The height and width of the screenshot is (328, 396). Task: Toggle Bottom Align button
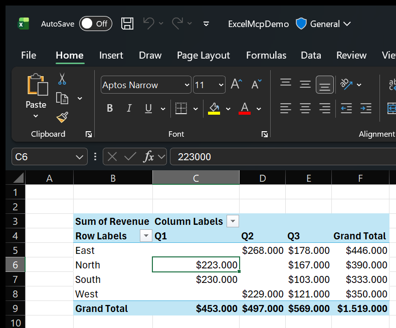[x=325, y=85]
